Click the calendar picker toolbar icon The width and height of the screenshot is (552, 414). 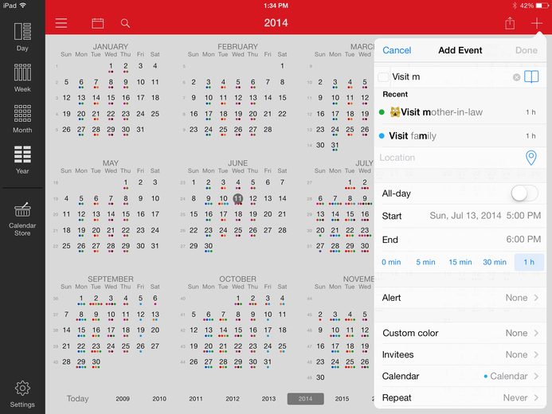(x=97, y=23)
